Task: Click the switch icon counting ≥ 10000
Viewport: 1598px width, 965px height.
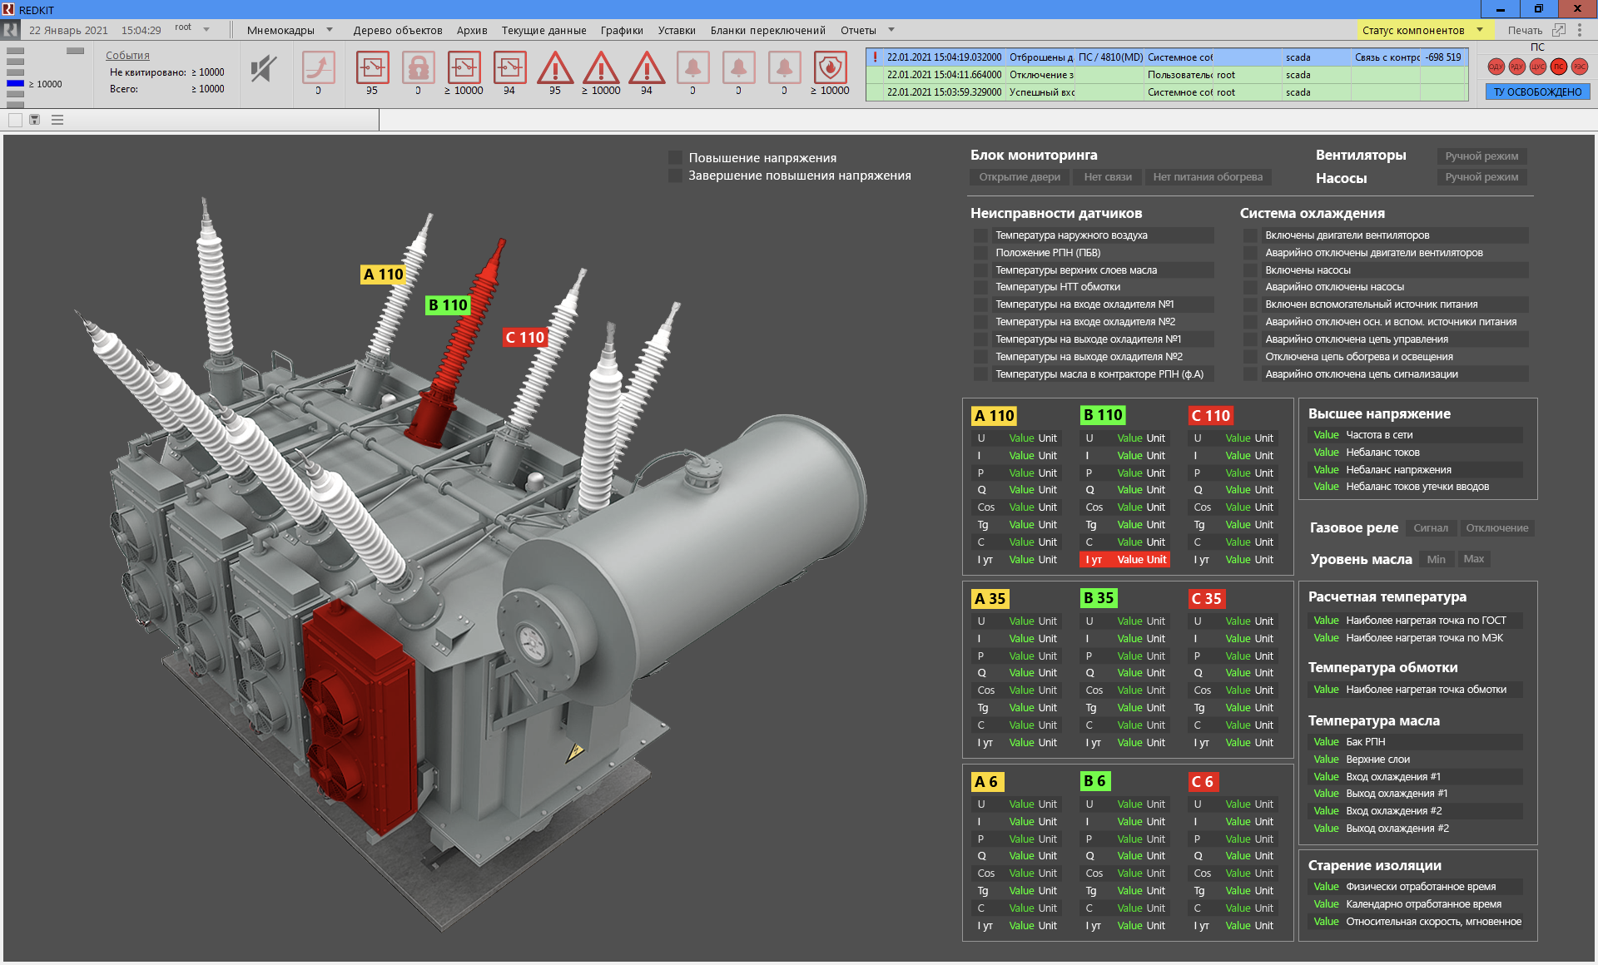Action: pyautogui.click(x=464, y=67)
